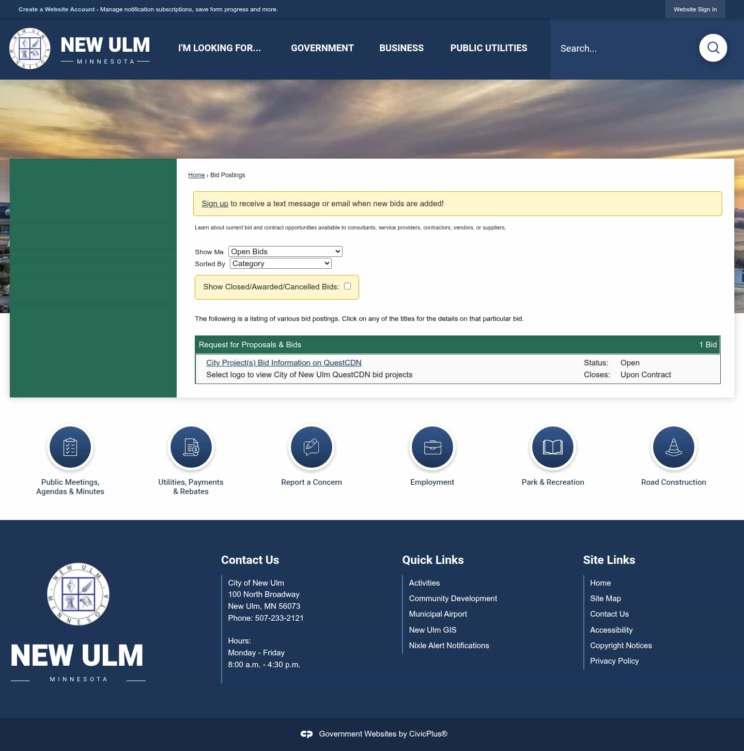Screen dimensions: 744x751
Task: Open the I'm Looking For menu
Action: coord(220,48)
